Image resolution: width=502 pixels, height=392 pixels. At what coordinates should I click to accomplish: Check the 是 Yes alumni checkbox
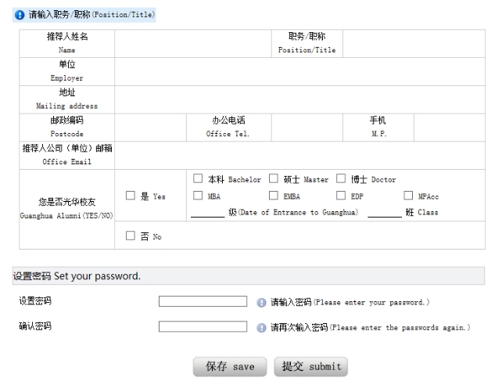(131, 196)
